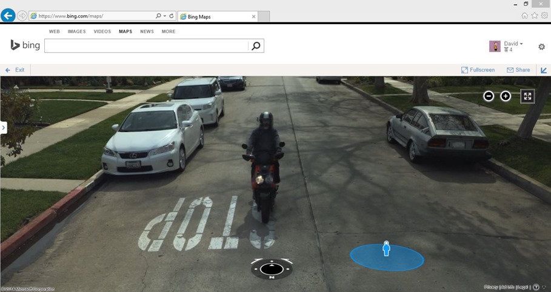
Task: Expand the dropdown arrow beside help icon
Action: click(x=544, y=287)
